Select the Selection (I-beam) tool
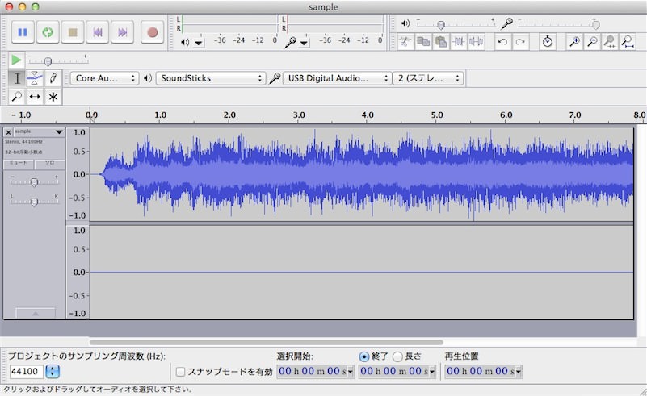This screenshot has width=647, height=396. coord(17,78)
